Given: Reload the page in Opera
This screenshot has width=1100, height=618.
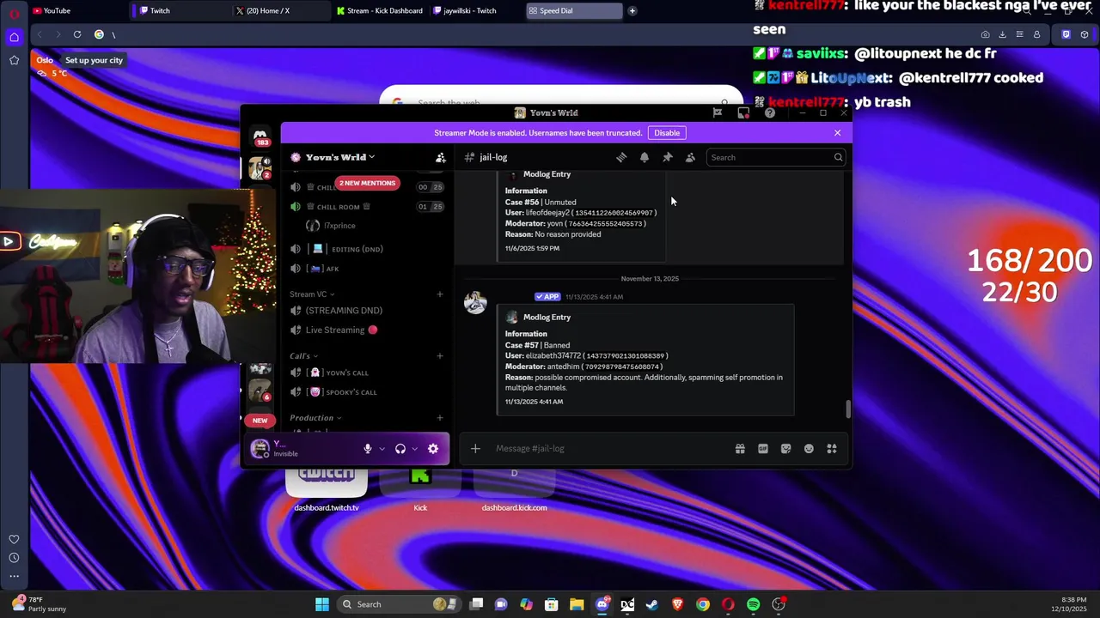Looking at the screenshot, I should click(x=77, y=34).
